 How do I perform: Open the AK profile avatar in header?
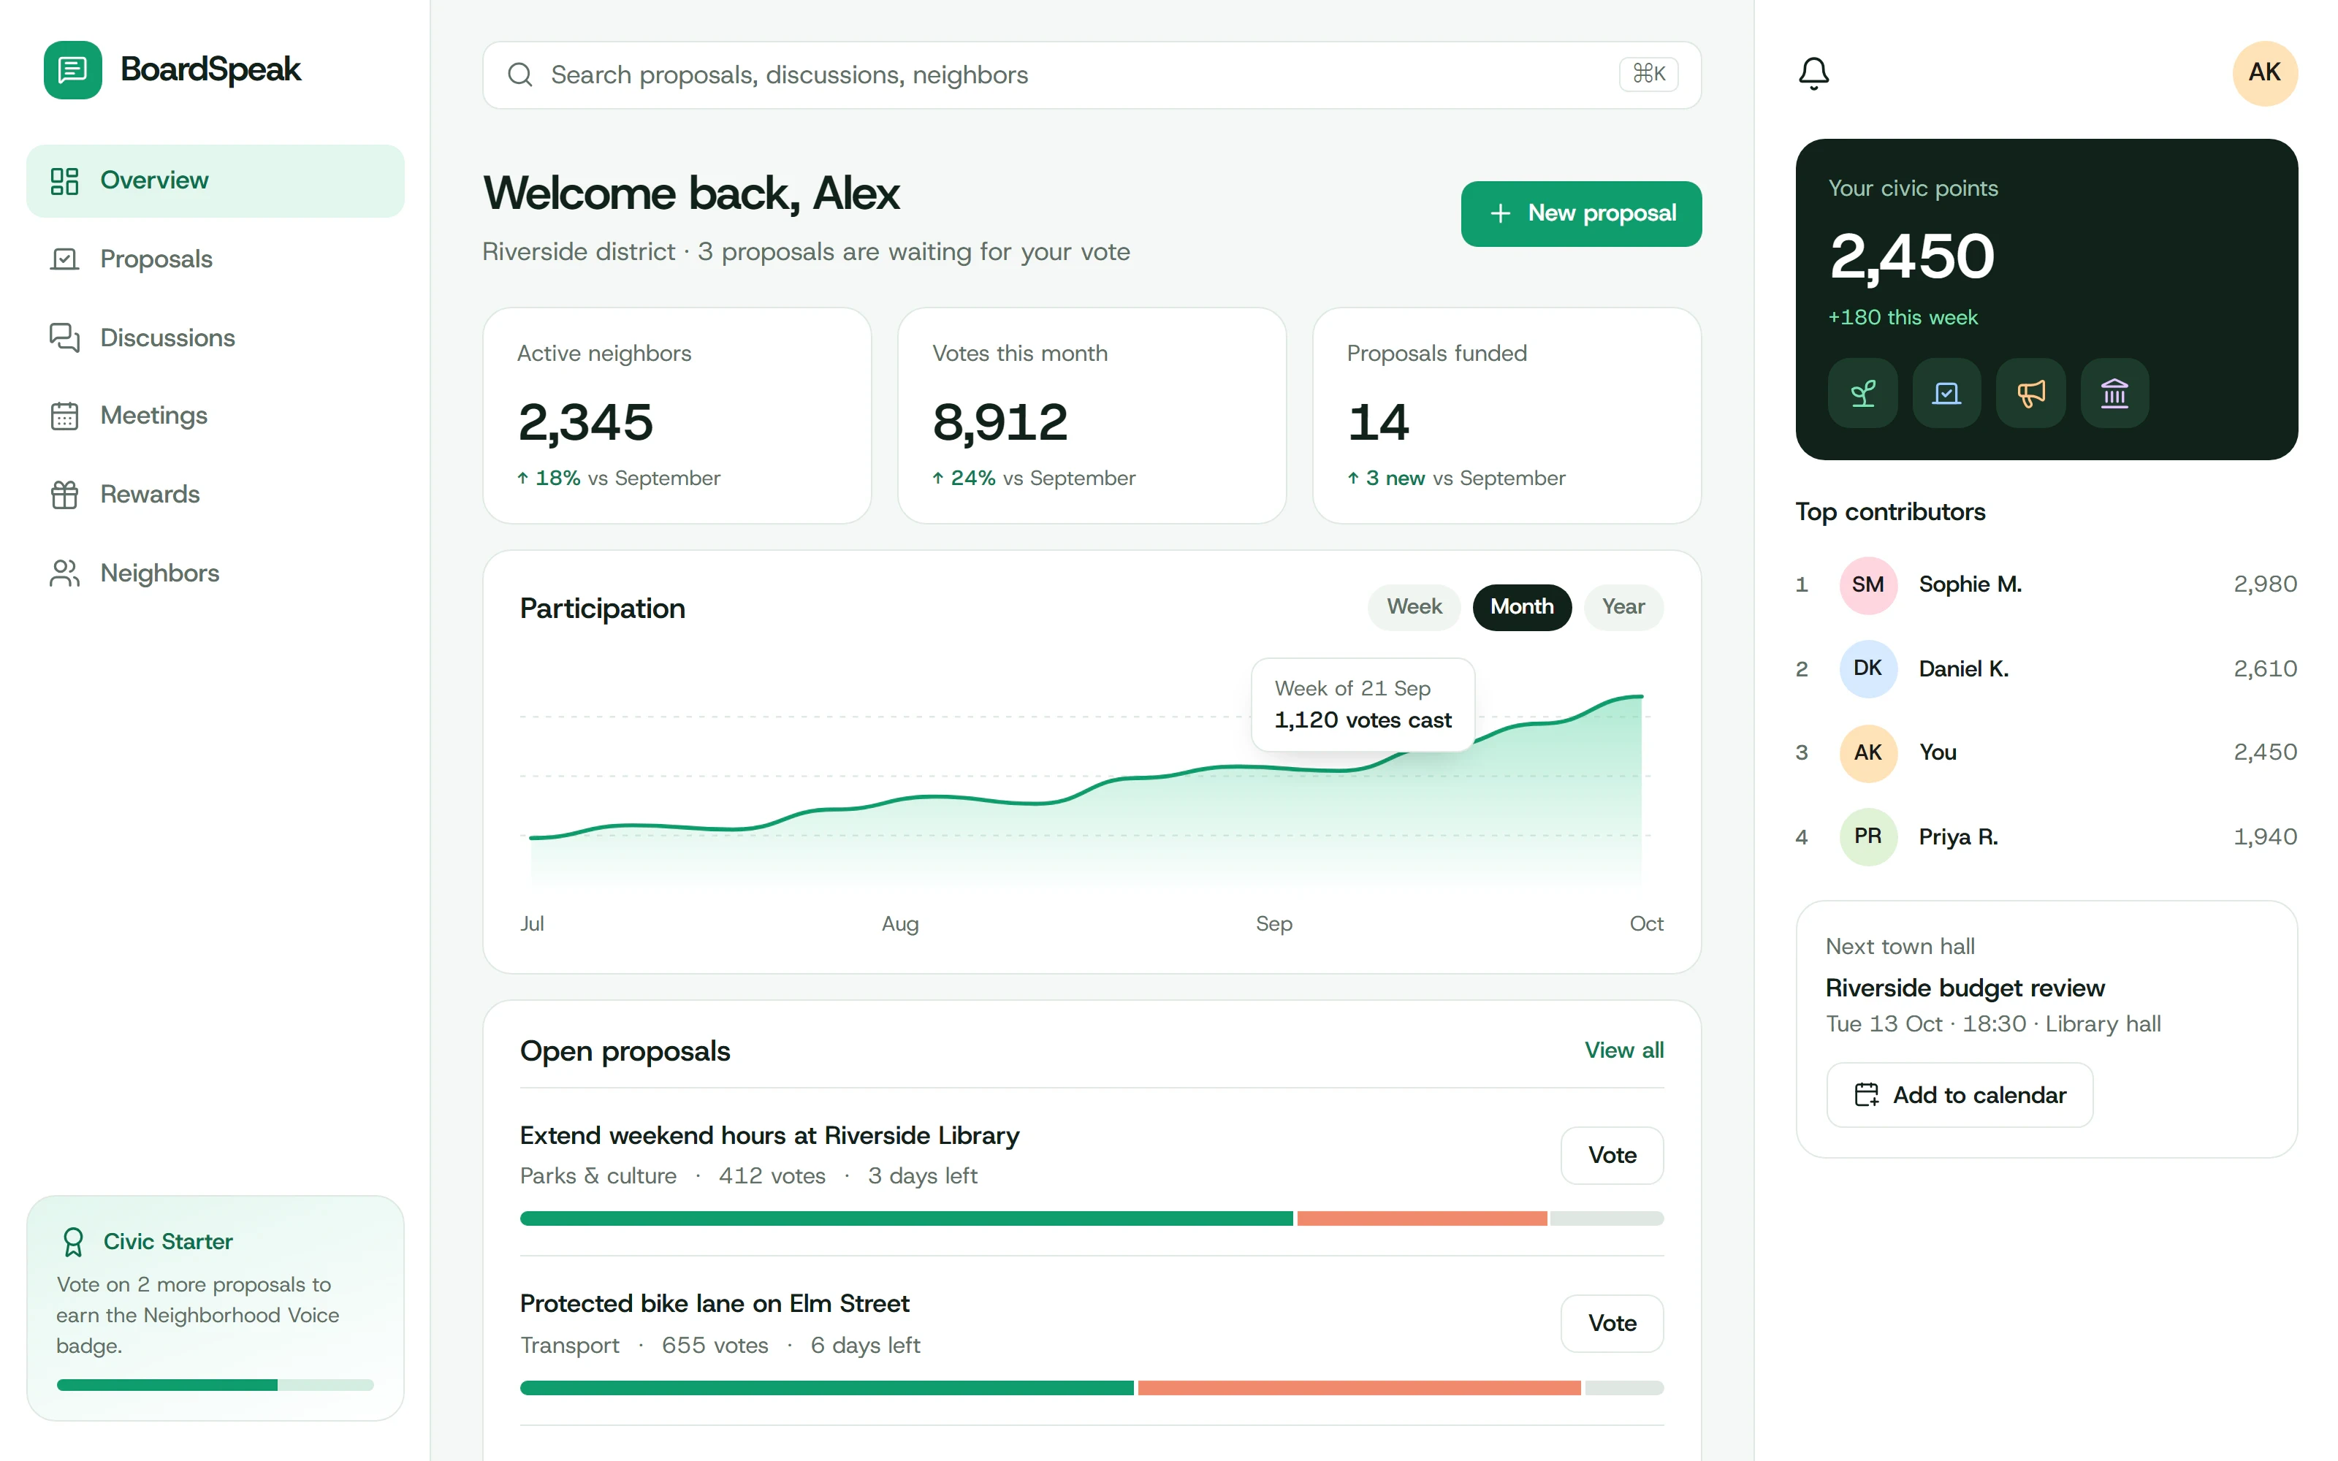pyautogui.click(x=2265, y=72)
